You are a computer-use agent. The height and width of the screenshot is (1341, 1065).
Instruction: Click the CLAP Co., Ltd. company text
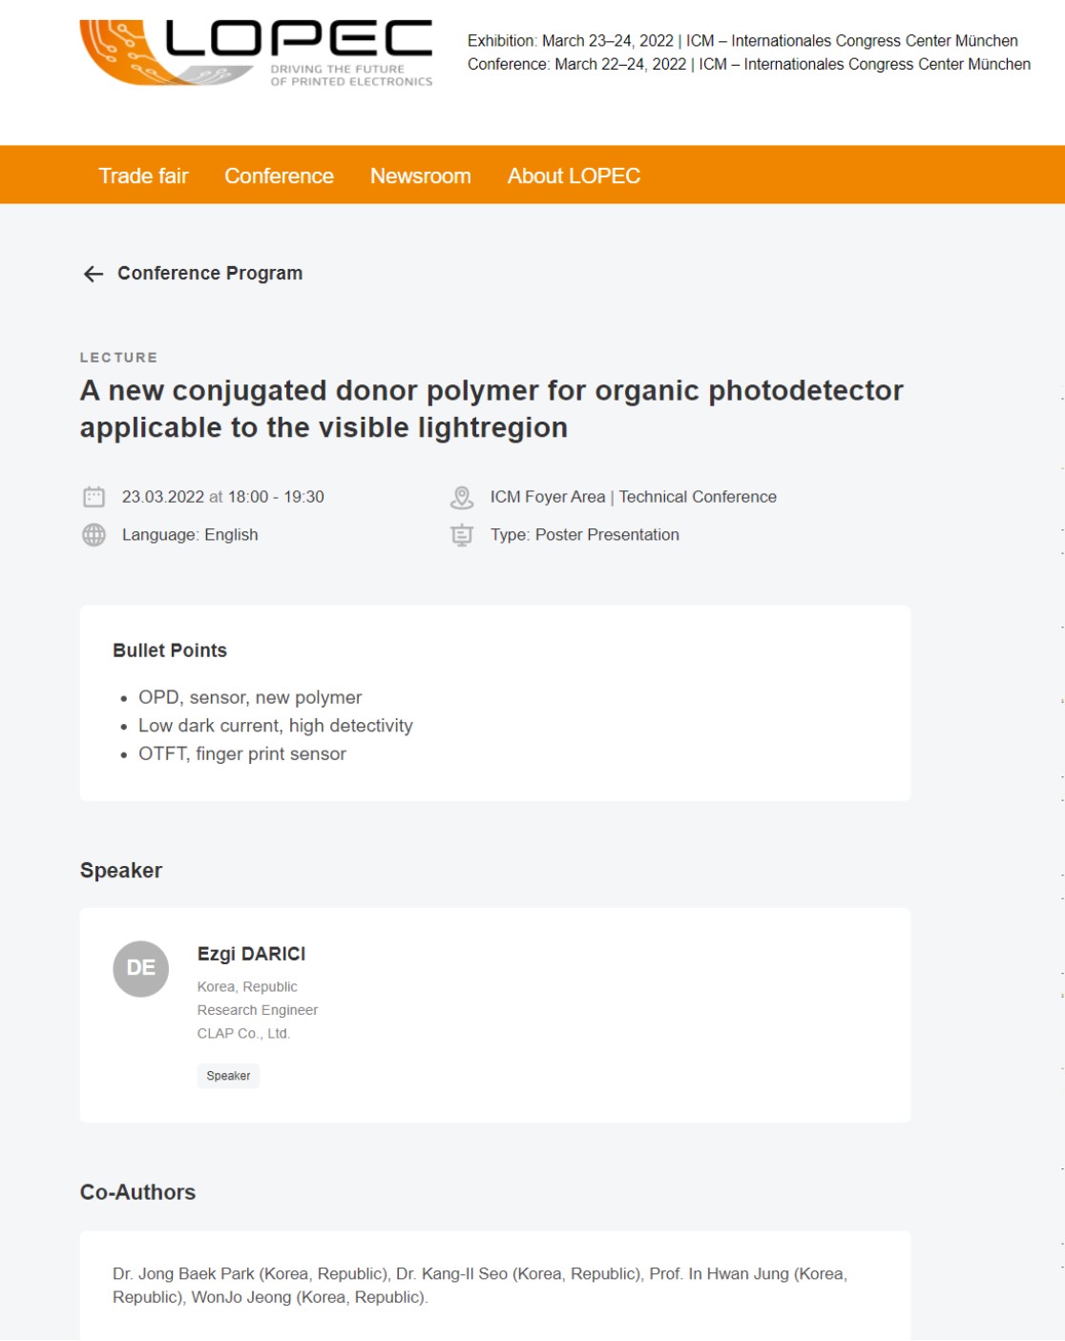[243, 1034]
